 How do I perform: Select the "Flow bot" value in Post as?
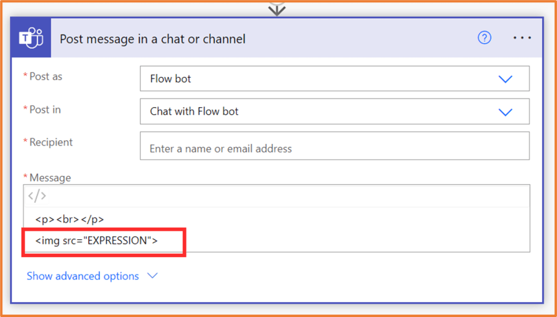click(170, 79)
